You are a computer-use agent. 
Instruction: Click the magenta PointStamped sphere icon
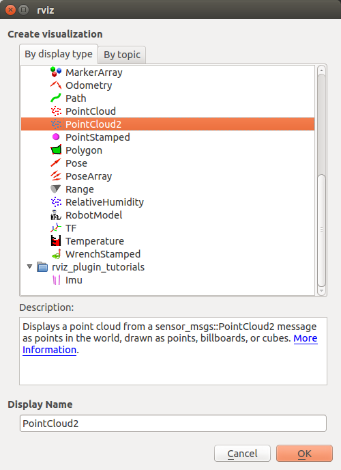[56, 137]
